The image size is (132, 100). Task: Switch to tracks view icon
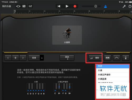[x=24, y=6]
